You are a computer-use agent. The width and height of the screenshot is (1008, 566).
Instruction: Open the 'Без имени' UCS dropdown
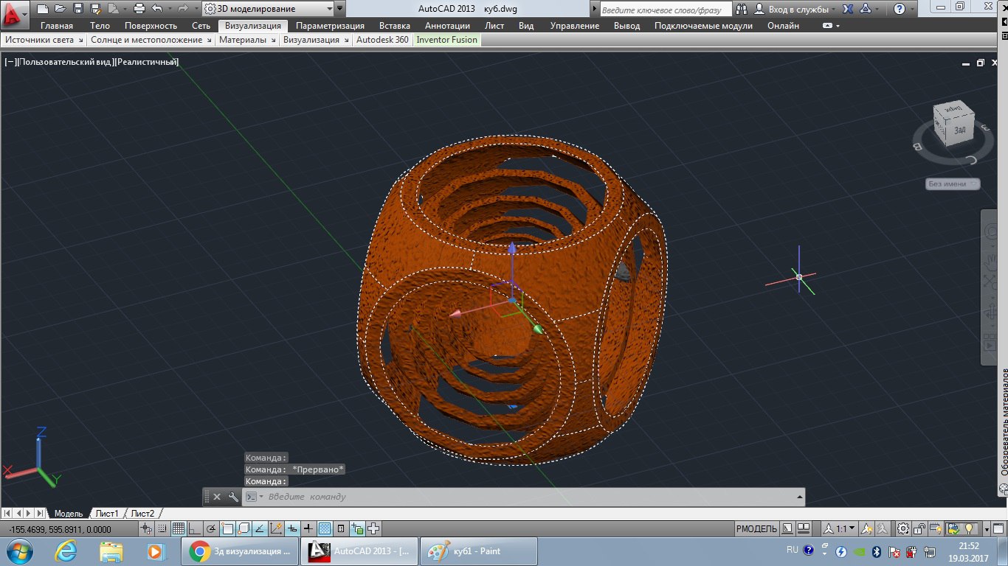[953, 184]
